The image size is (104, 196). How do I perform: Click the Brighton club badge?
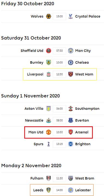pos(71,144)
